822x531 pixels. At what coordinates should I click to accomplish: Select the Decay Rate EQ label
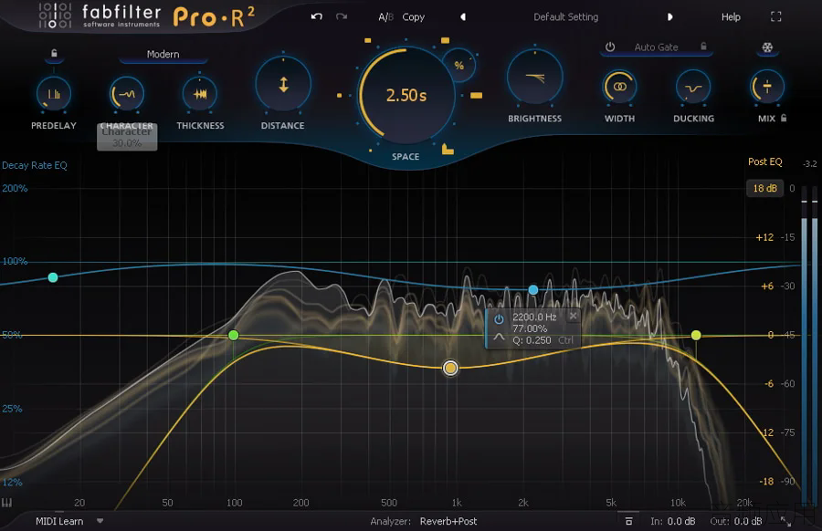[35, 165]
